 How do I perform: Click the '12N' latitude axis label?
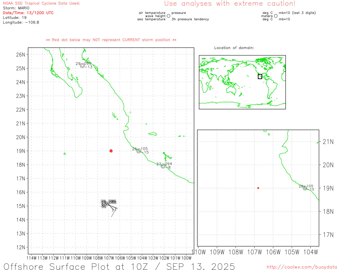point(21,247)
